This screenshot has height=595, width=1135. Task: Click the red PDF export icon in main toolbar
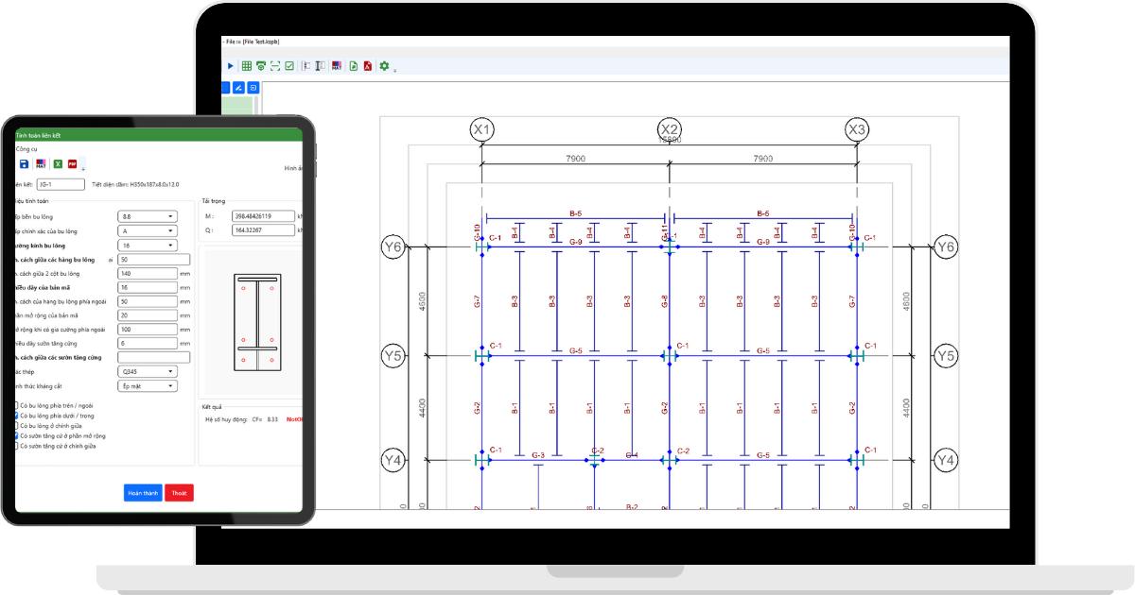[x=366, y=66]
